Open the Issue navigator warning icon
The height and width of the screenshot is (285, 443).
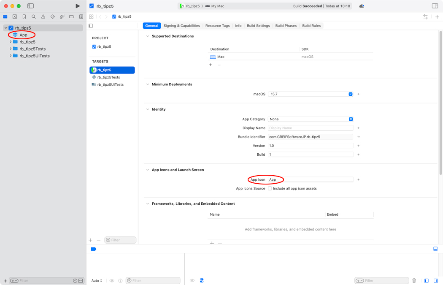43,17
